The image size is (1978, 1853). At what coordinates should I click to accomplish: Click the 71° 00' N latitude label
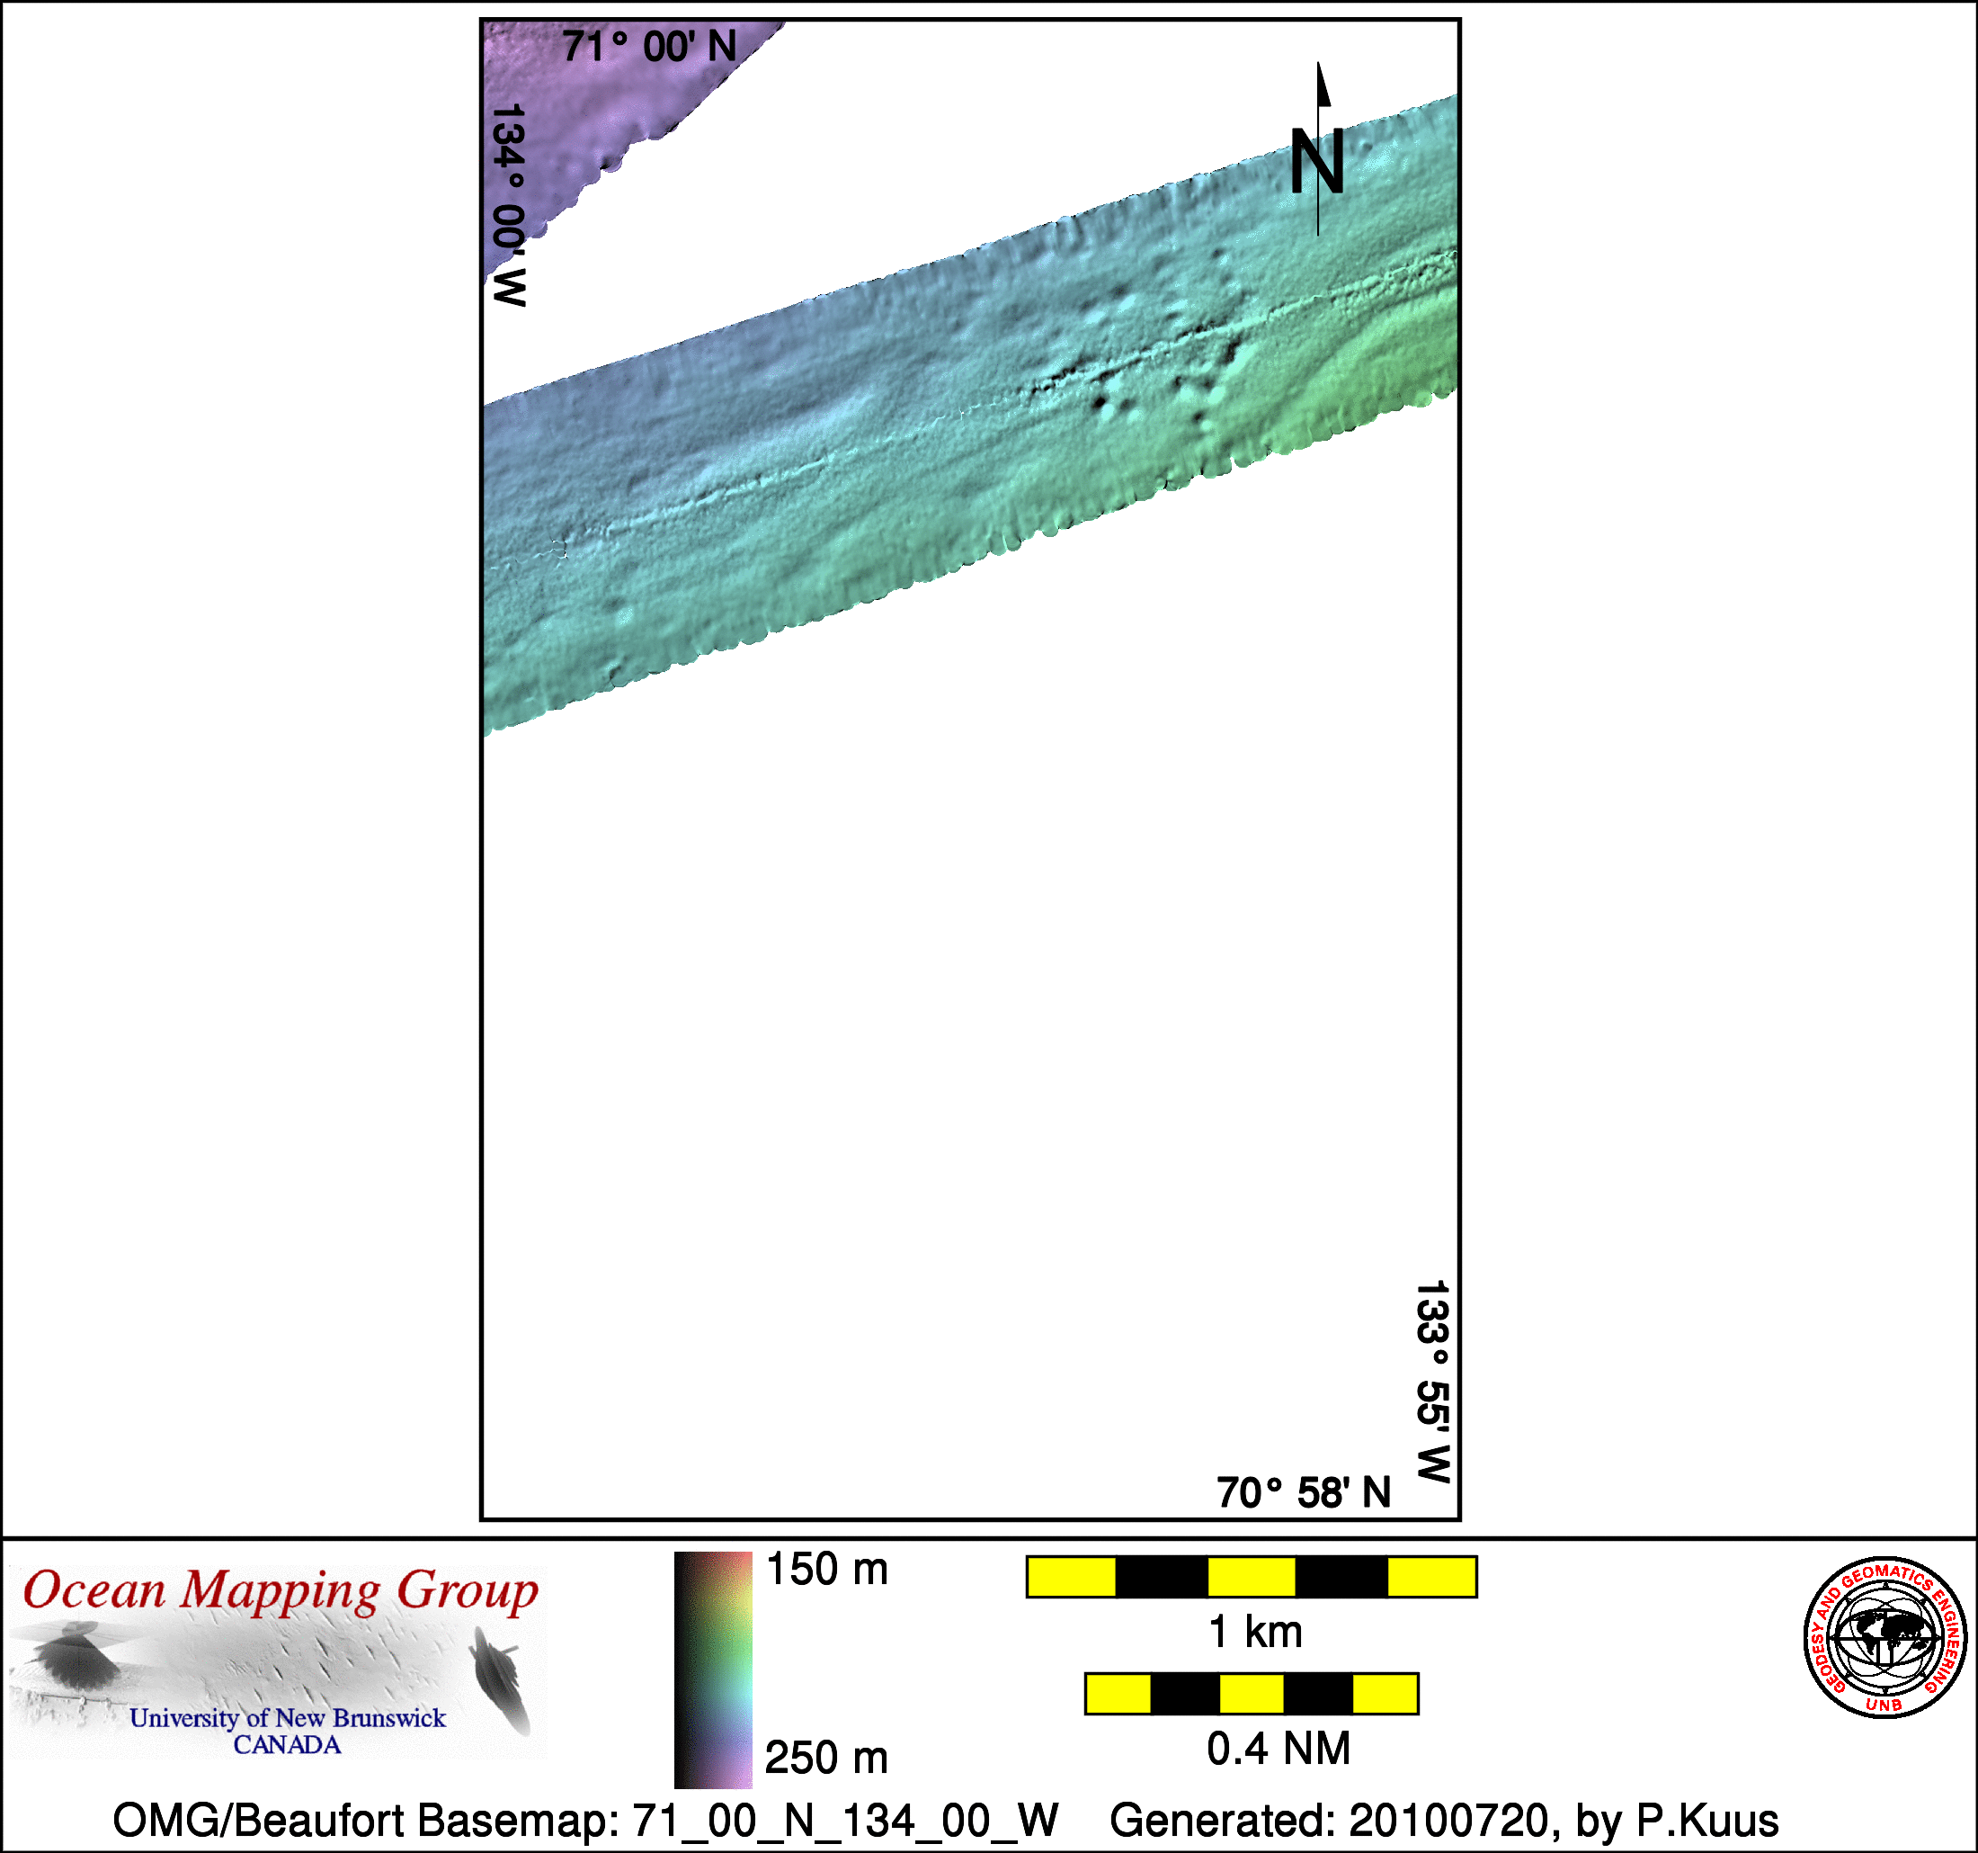pyautogui.click(x=649, y=47)
